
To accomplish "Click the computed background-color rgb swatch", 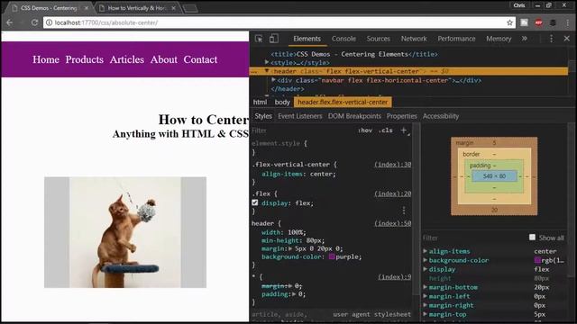I will click(x=537, y=260).
